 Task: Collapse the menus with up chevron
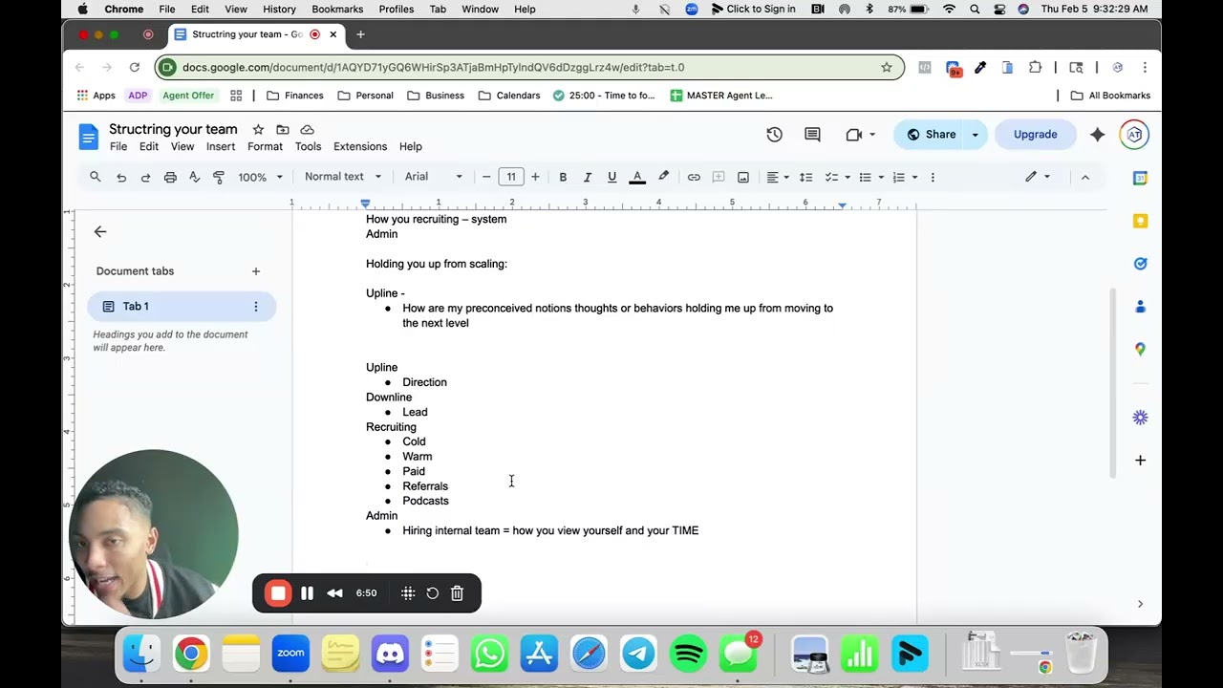tap(1084, 177)
